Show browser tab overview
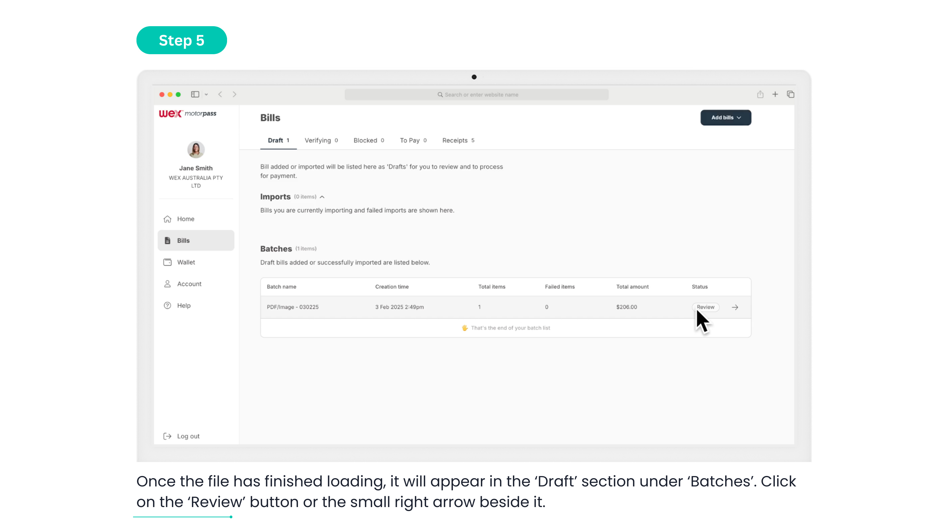947x532 pixels. (x=791, y=95)
